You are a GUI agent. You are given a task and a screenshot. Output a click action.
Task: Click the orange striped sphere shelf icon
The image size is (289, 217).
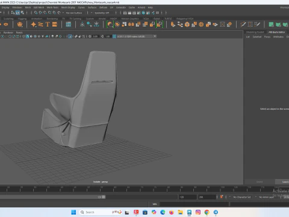[x=117, y=25]
